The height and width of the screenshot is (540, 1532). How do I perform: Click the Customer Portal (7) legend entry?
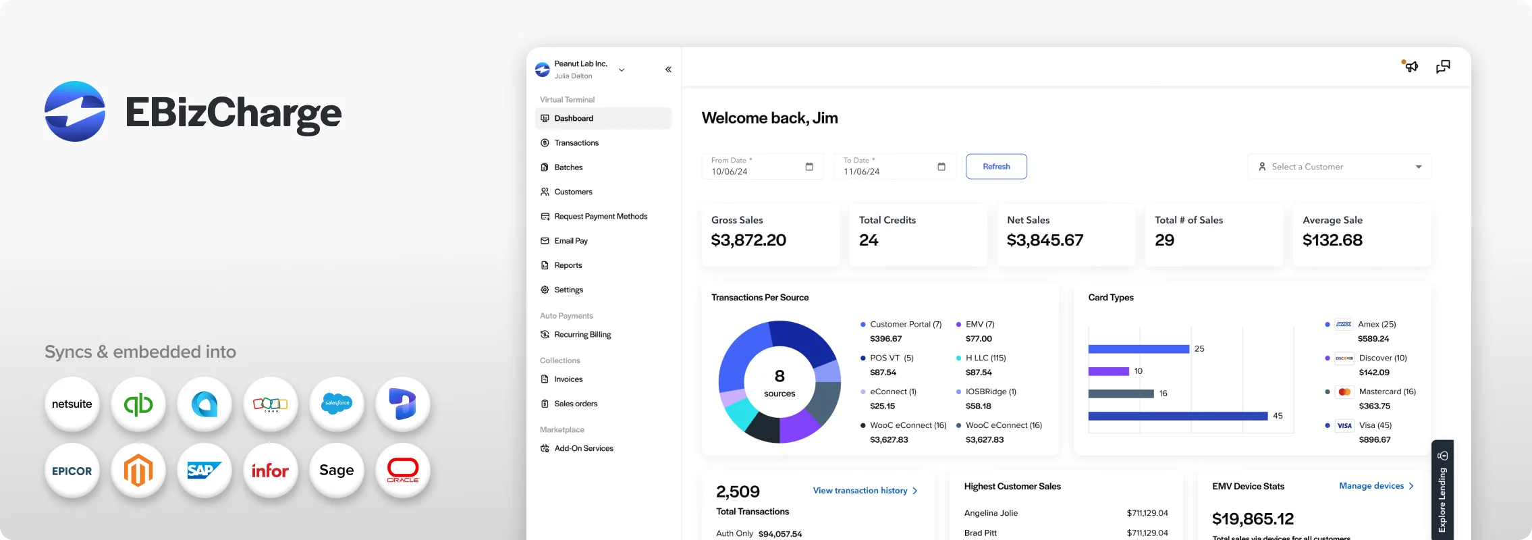click(x=901, y=331)
